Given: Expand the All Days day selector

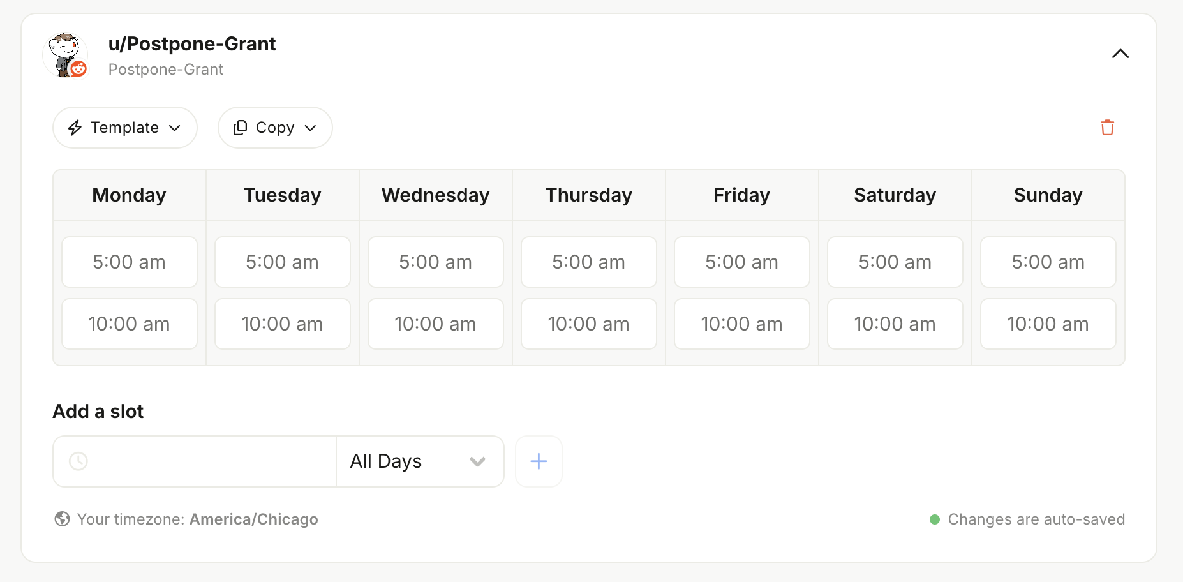Looking at the screenshot, I should click(420, 461).
